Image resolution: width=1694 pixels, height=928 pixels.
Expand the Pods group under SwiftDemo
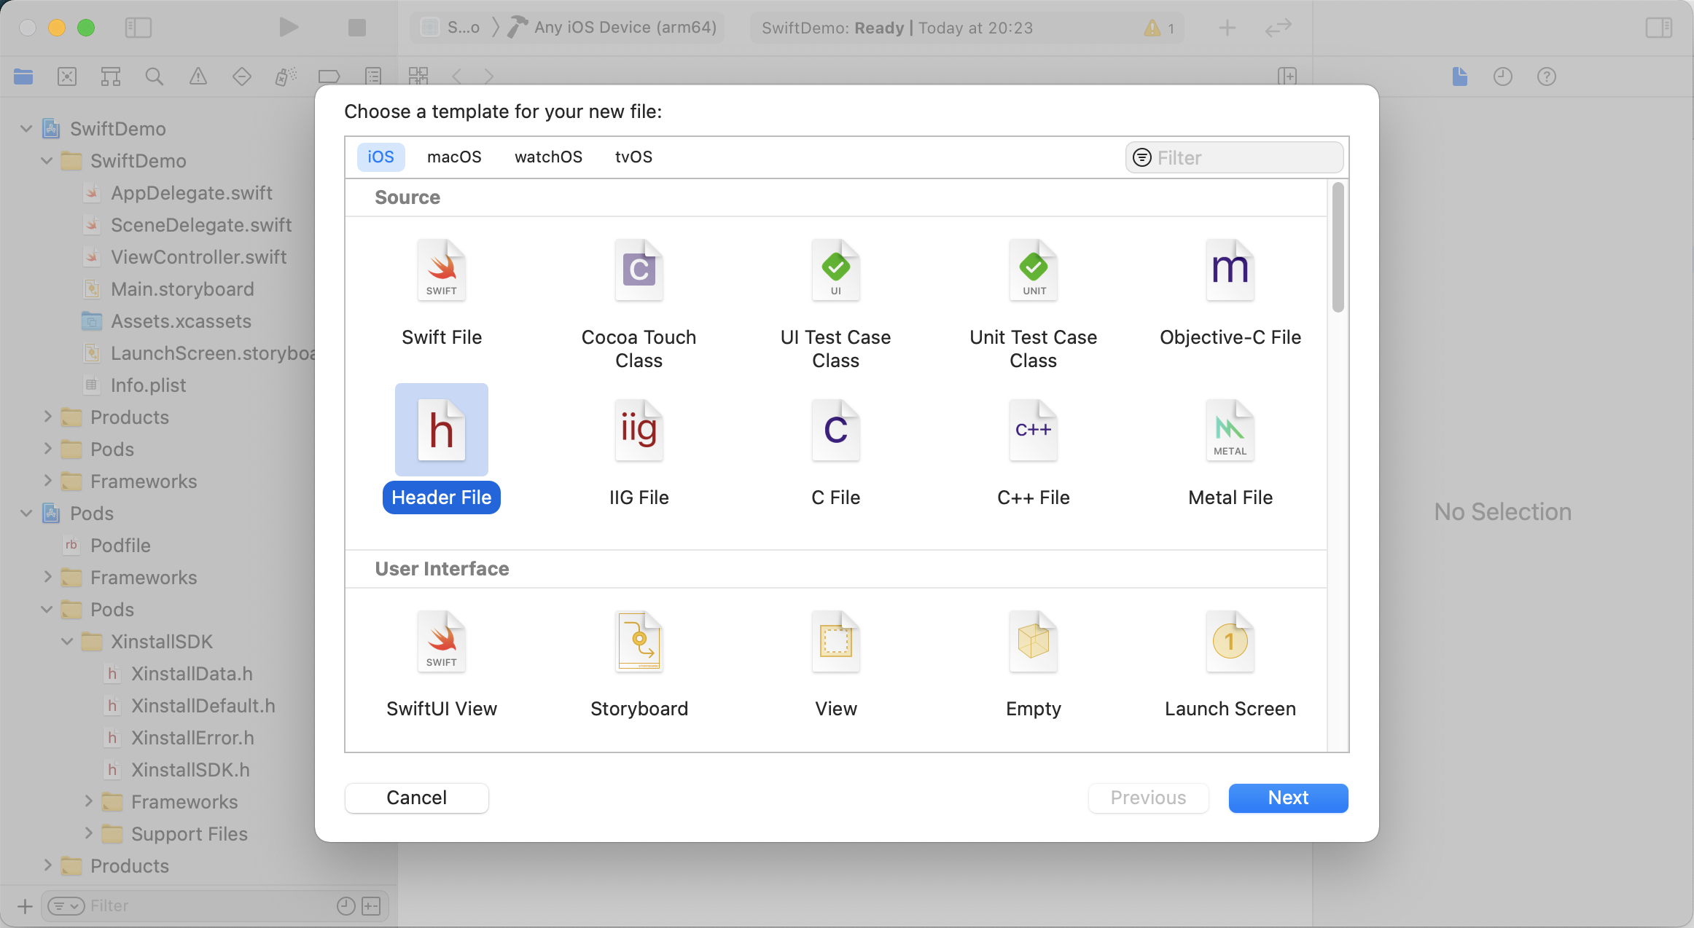tap(48, 449)
